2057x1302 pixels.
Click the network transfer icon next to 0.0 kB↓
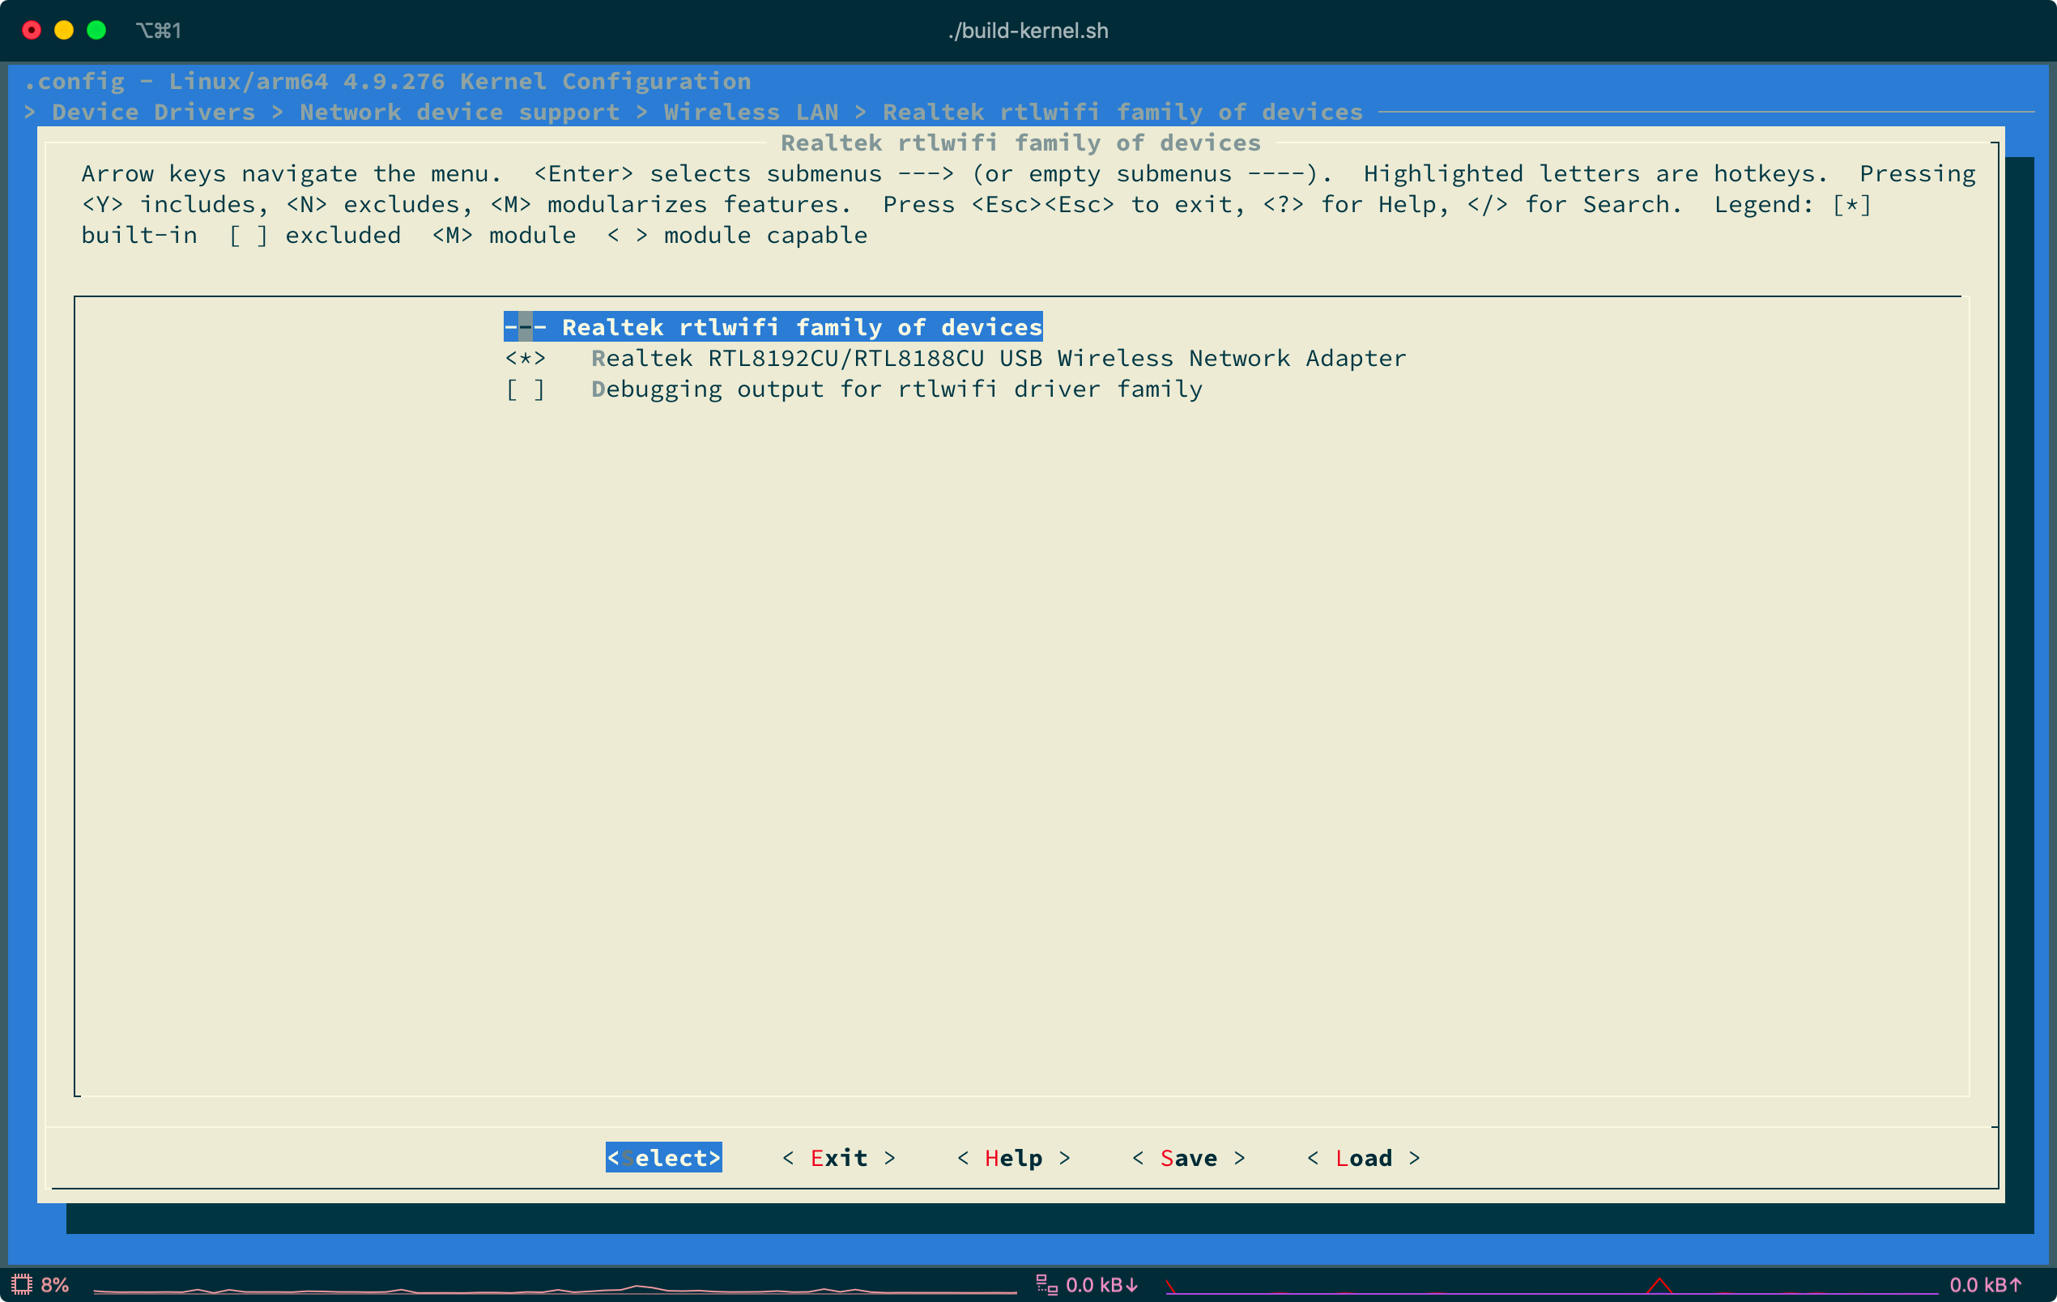click(1046, 1284)
